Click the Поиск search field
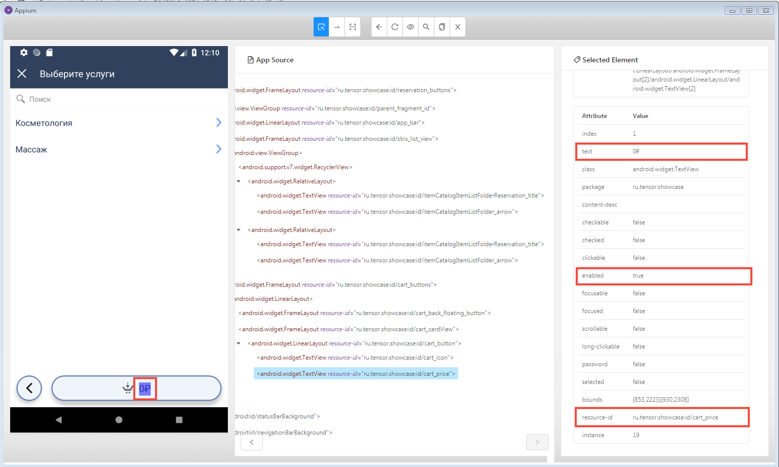The height and width of the screenshot is (467, 779). (x=119, y=99)
